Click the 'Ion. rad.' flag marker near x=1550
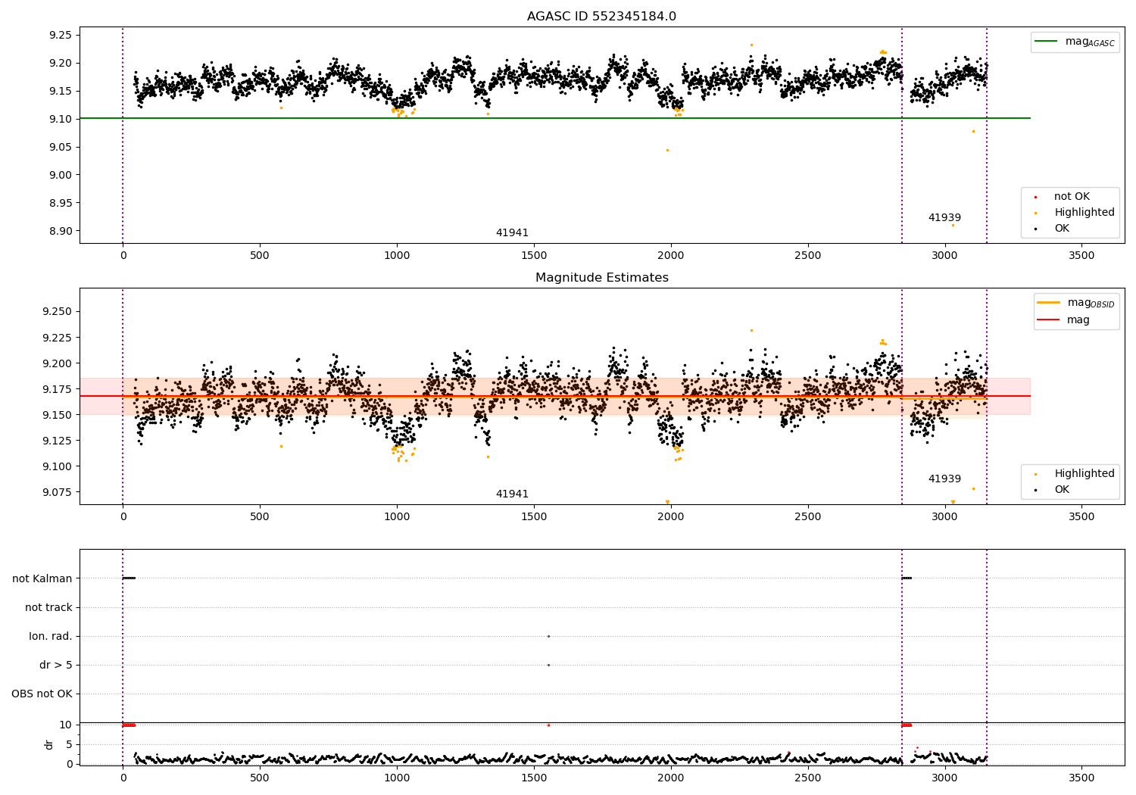1136x795 pixels. [x=548, y=637]
